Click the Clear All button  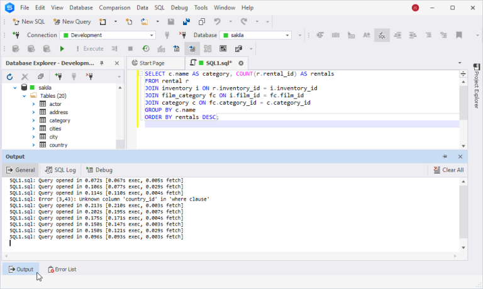(449, 170)
